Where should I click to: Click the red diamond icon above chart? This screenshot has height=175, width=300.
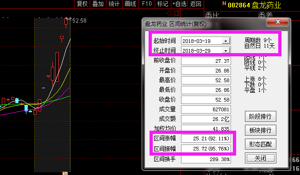[169, 13]
